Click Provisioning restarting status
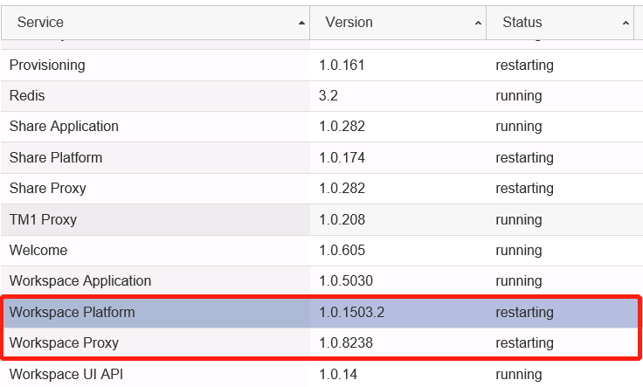643x387 pixels. pyautogui.click(x=524, y=66)
